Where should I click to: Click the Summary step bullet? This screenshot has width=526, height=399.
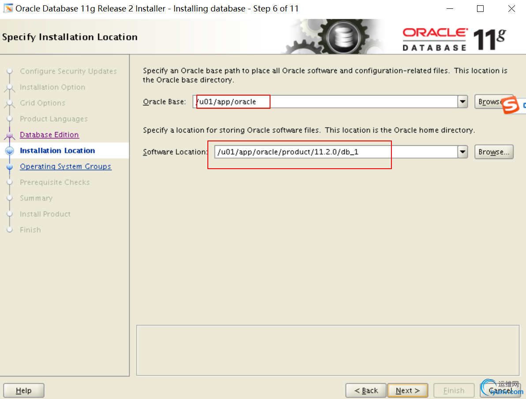coord(10,198)
